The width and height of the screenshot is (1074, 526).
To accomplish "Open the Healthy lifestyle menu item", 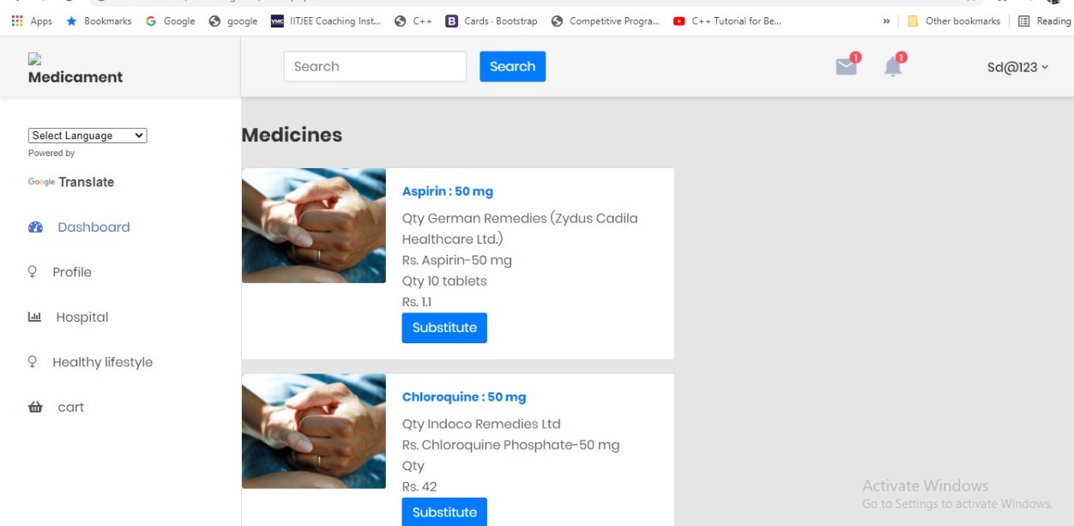I will [x=103, y=362].
